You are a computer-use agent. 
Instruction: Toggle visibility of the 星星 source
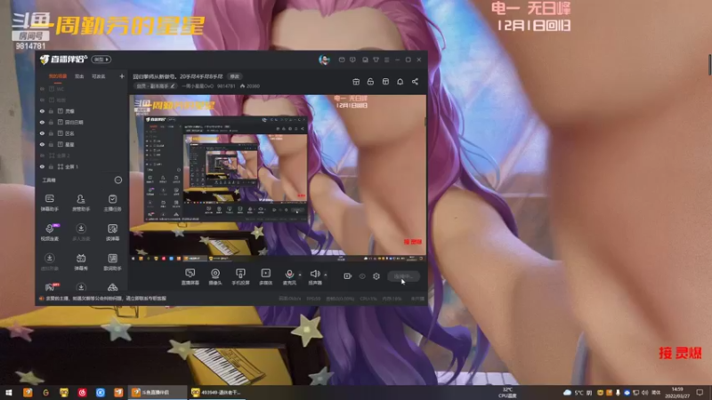[42, 145]
